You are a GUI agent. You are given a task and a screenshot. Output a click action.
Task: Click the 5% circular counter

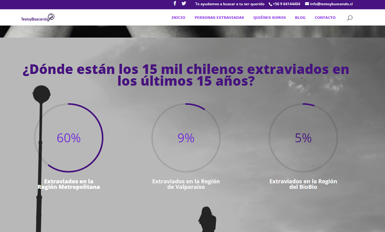303,138
